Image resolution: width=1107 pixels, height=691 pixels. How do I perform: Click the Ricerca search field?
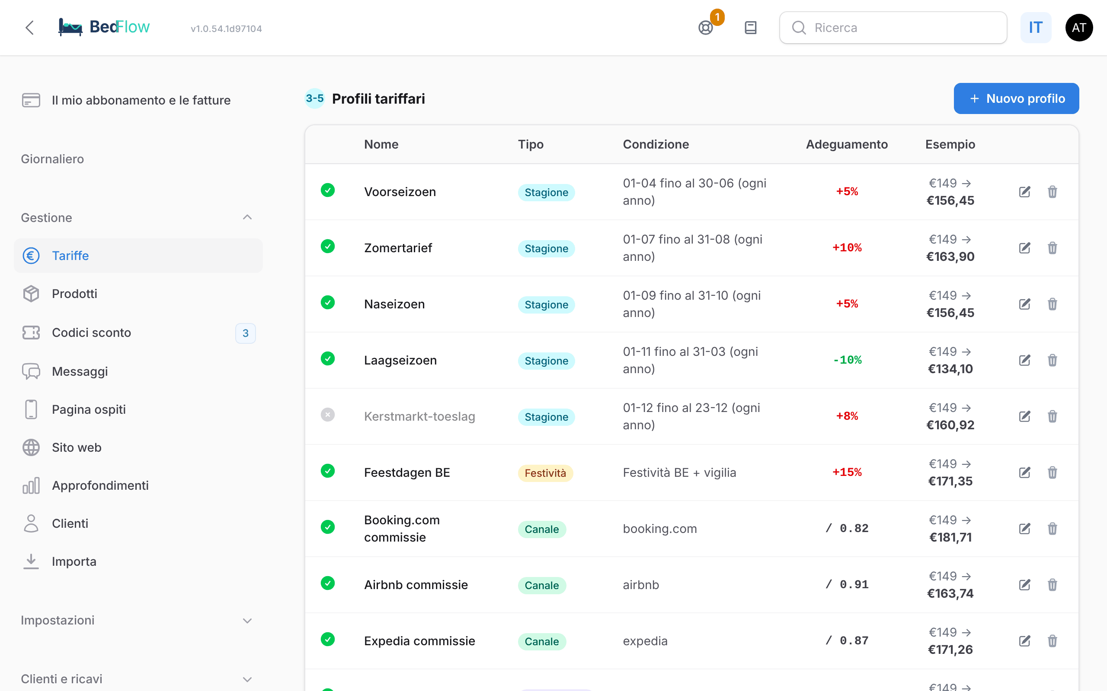point(893,27)
